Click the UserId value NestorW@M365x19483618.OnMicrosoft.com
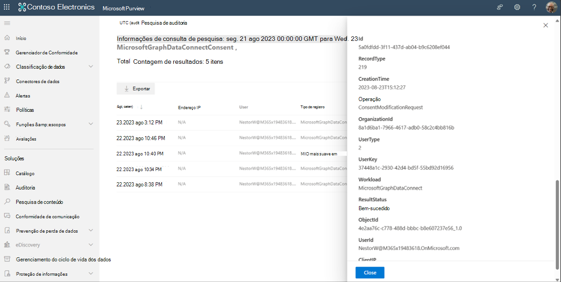 pyautogui.click(x=409, y=248)
